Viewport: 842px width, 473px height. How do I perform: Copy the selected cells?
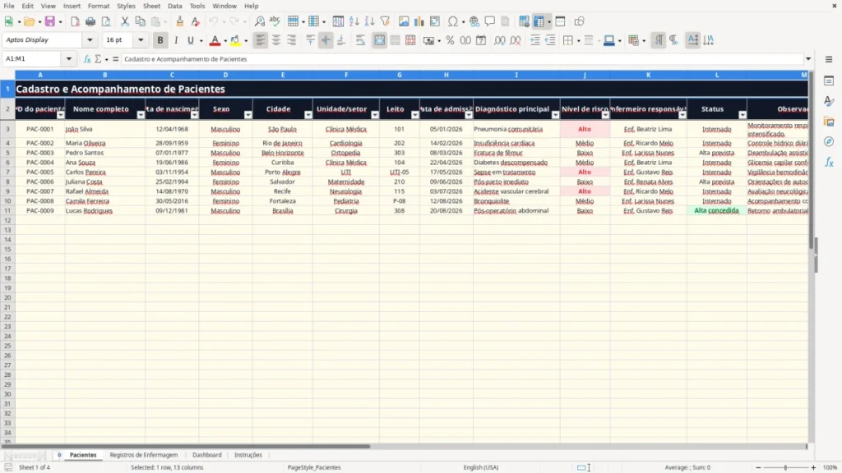pos(140,21)
